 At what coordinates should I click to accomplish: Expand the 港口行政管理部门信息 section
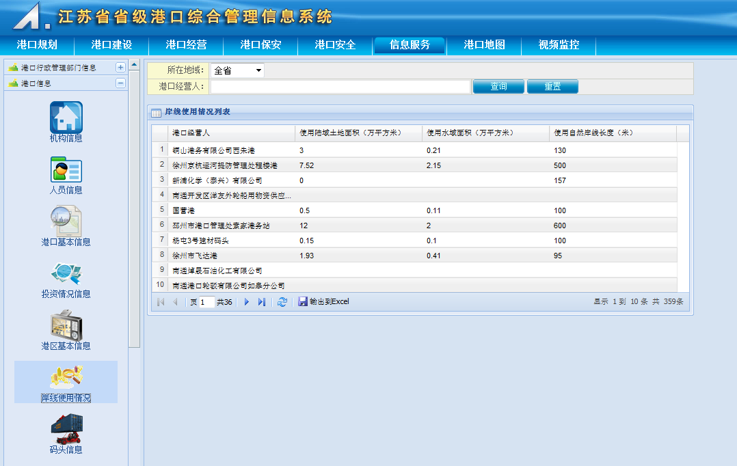point(120,68)
